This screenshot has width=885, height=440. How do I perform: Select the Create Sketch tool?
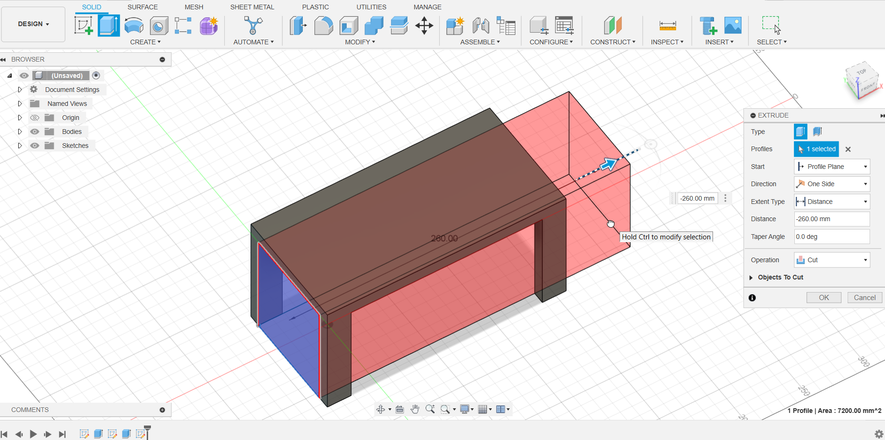[x=84, y=26]
